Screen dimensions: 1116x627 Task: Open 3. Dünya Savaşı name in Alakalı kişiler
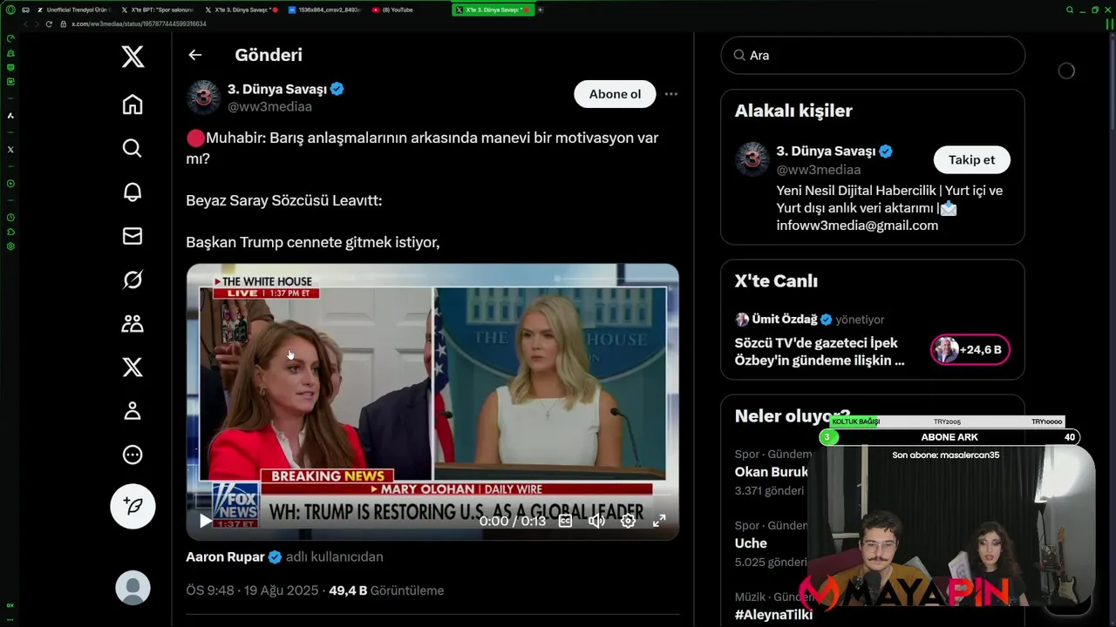coord(826,151)
